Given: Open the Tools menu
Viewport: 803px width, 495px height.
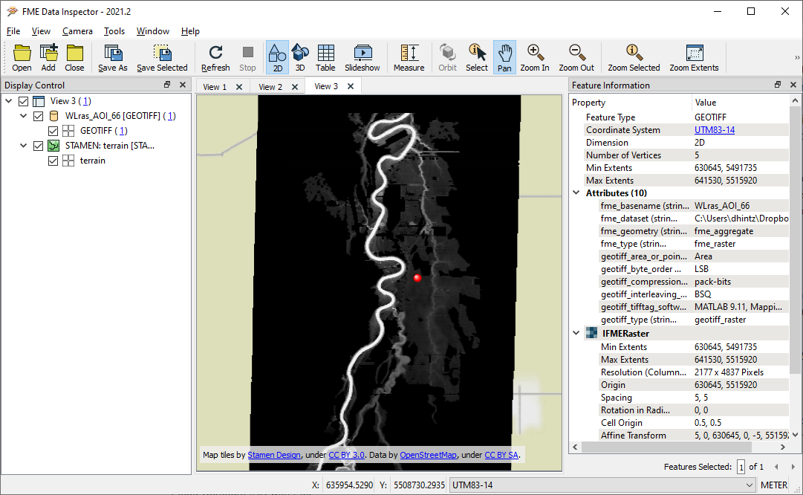Looking at the screenshot, I should click(x=114, y=30).
